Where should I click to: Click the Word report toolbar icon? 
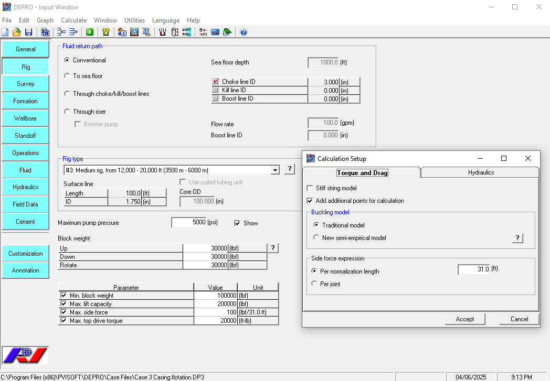pos(45,32)
